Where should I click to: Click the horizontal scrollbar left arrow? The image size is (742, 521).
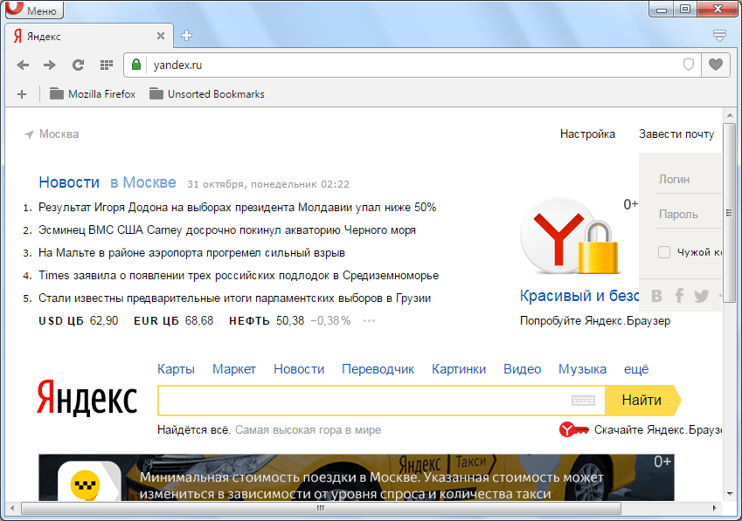pos(12,508)
